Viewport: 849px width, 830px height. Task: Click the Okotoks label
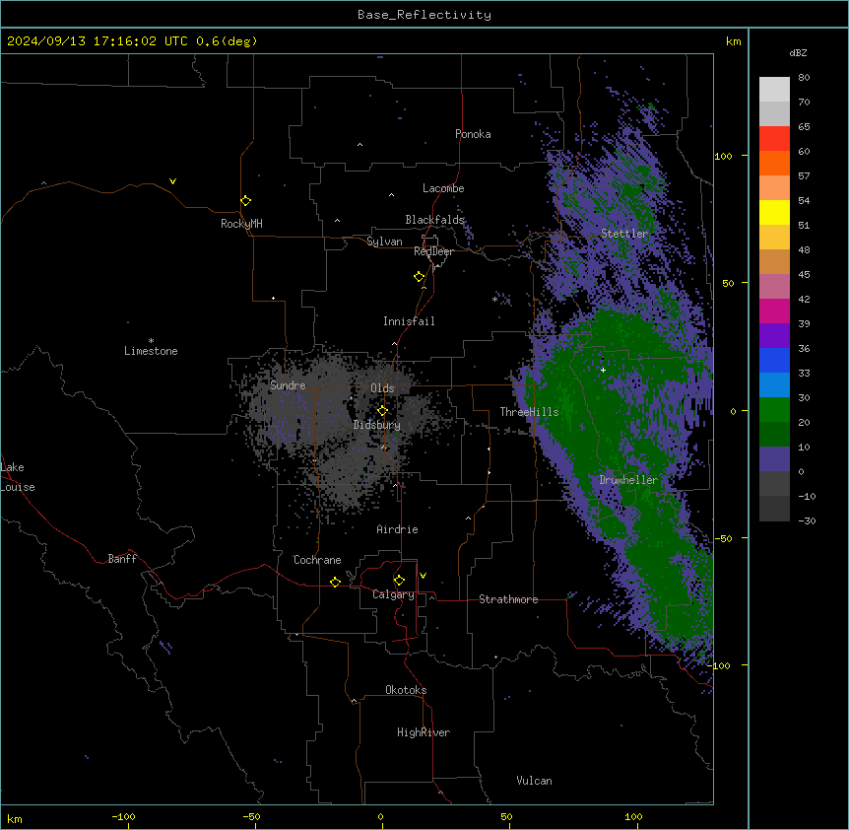406,690
